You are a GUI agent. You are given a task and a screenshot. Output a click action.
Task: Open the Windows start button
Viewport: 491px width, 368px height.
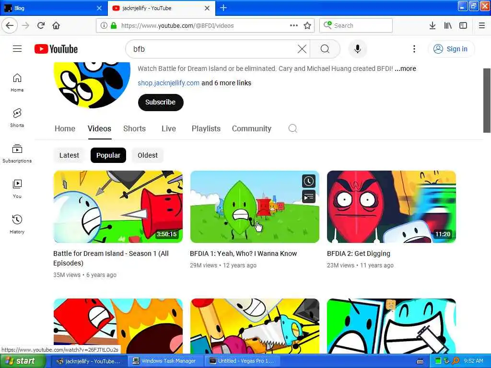[22, 361]
